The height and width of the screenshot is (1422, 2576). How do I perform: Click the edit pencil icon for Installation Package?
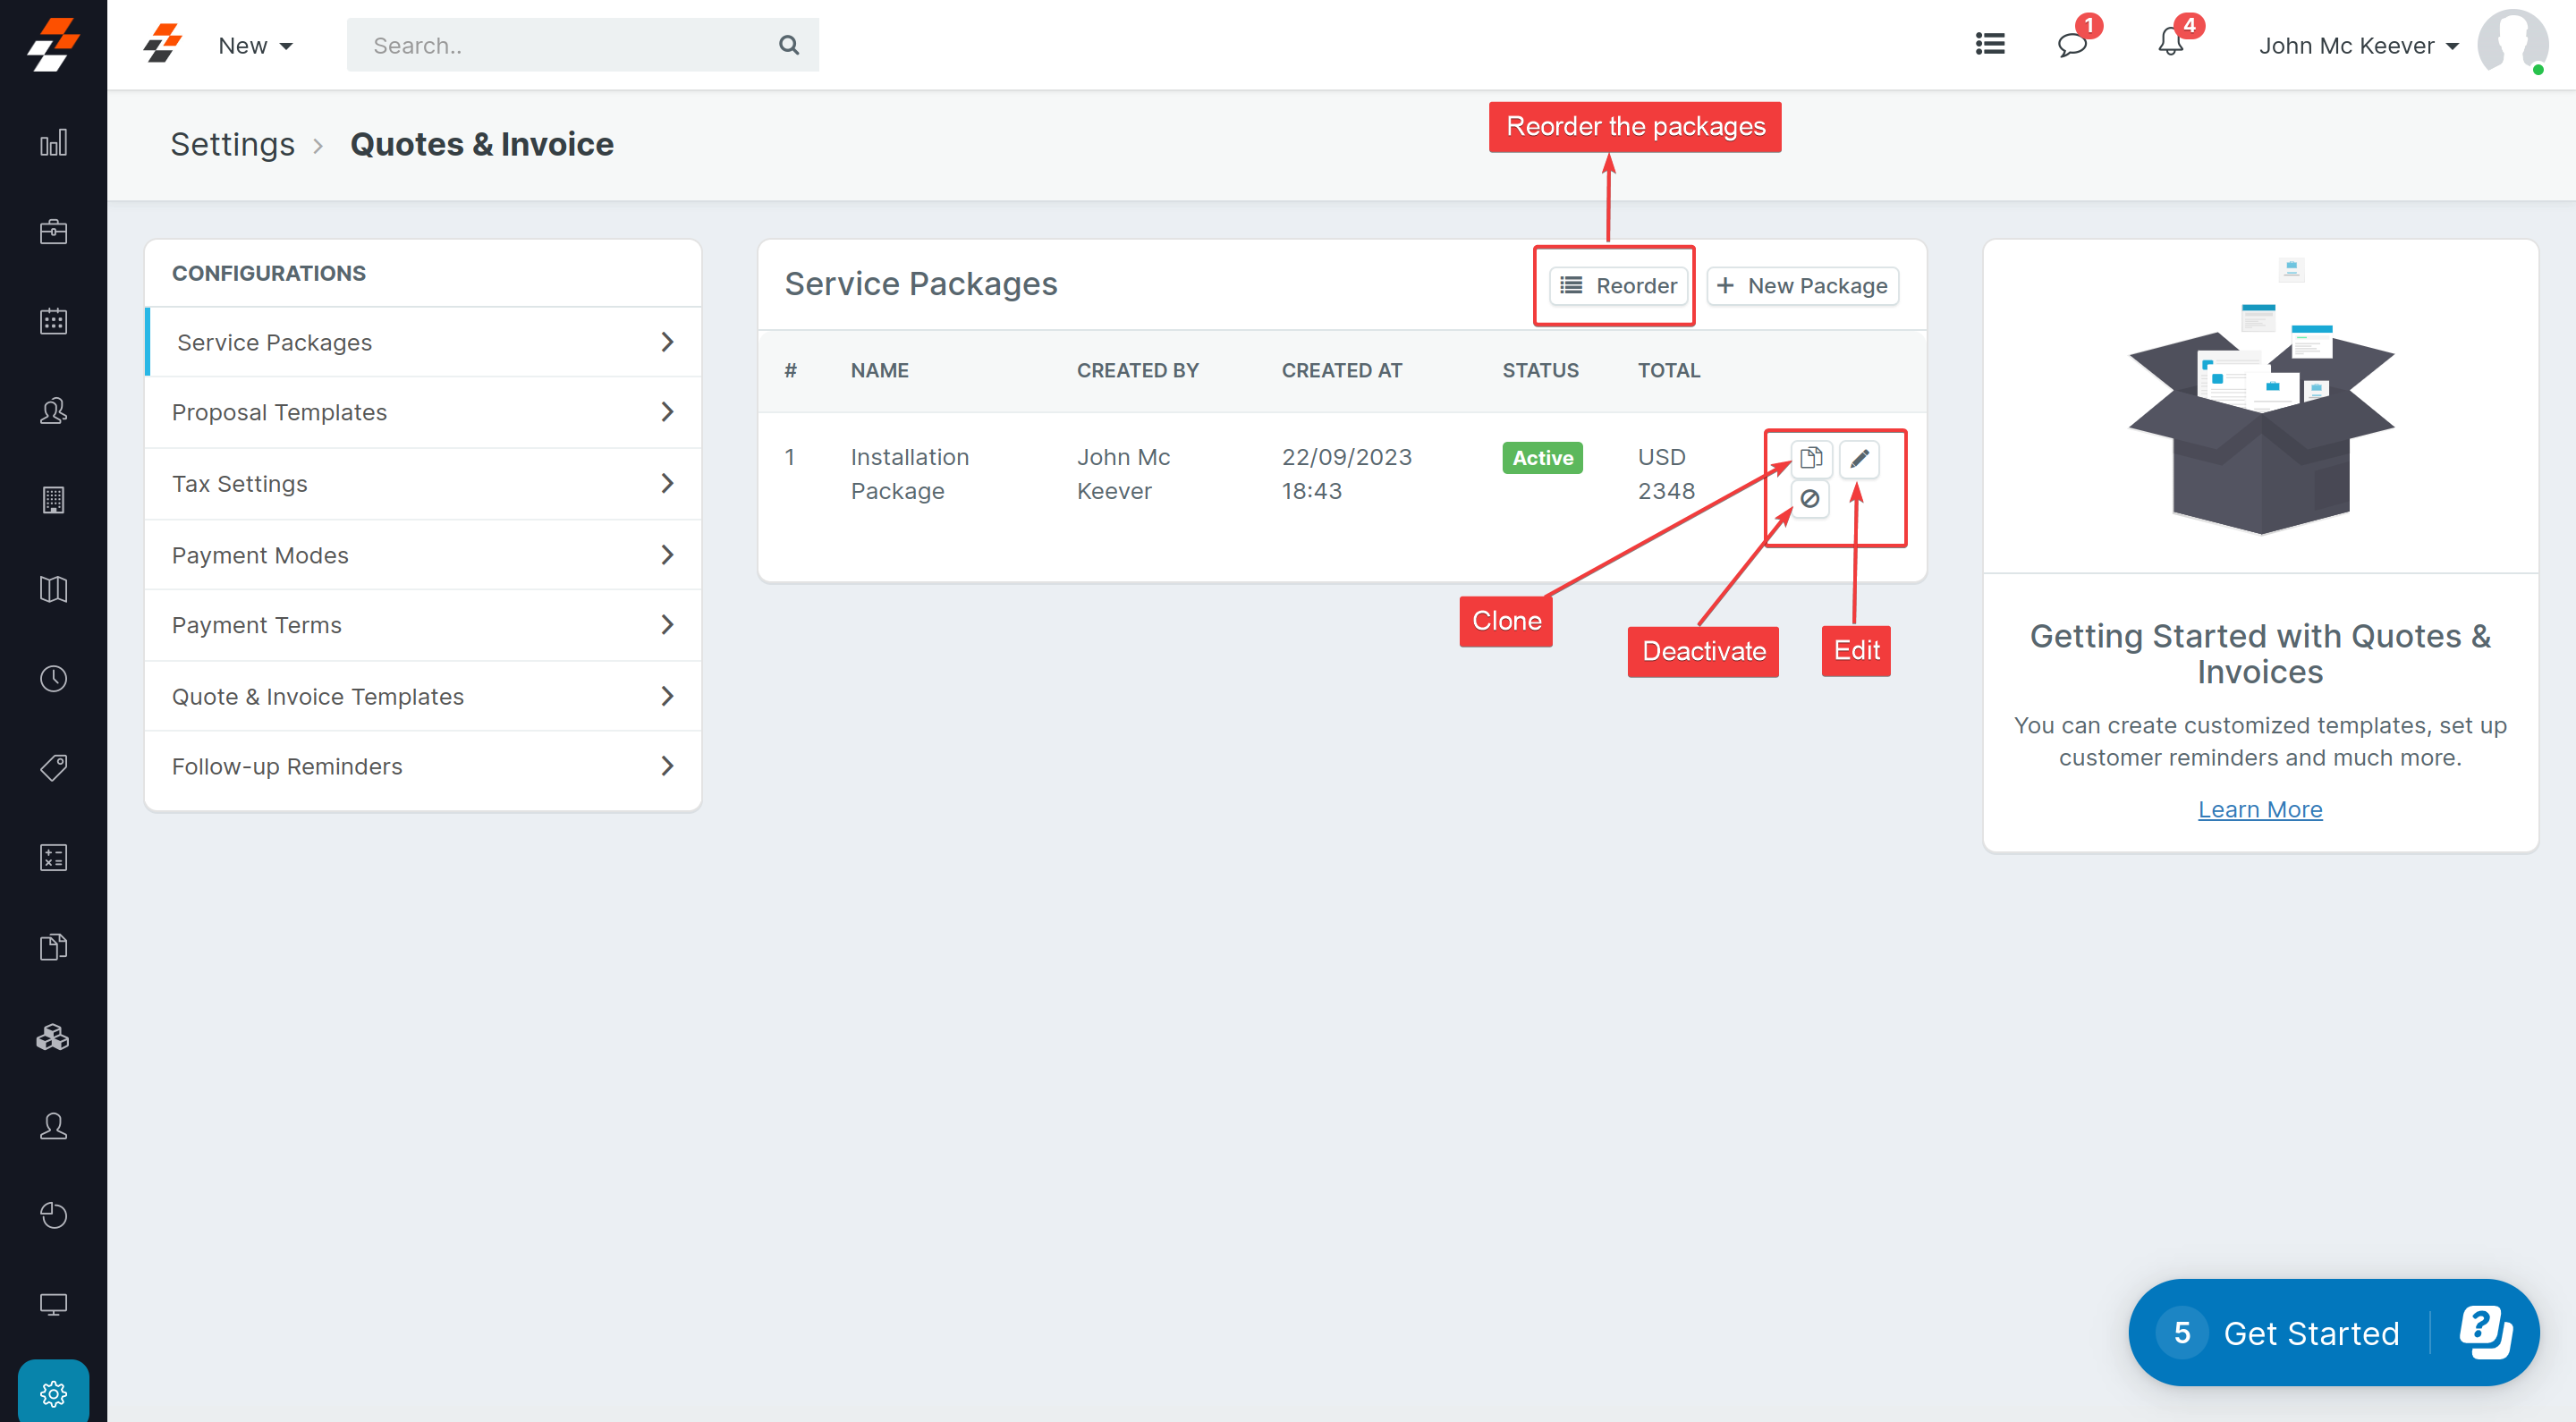pyautogui.click(x=1859, y=458)
